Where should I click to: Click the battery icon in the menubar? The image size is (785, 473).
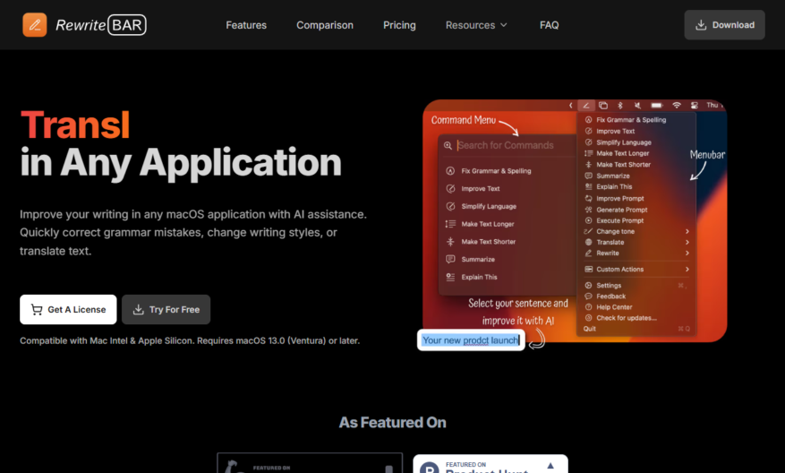(657, 105)
